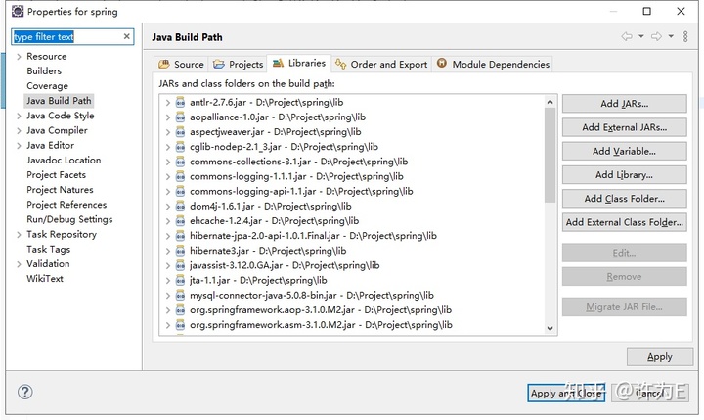Click the jar list scroll up arrow

point(550,102)
